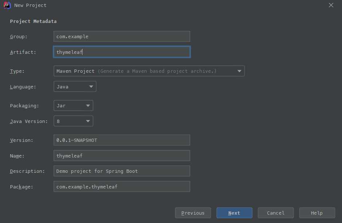
Task: Go back with the Previous button
Action: [193, 213]
